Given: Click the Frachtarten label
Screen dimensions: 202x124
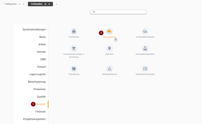Looking at the screenshot, I should pos(74,37).
